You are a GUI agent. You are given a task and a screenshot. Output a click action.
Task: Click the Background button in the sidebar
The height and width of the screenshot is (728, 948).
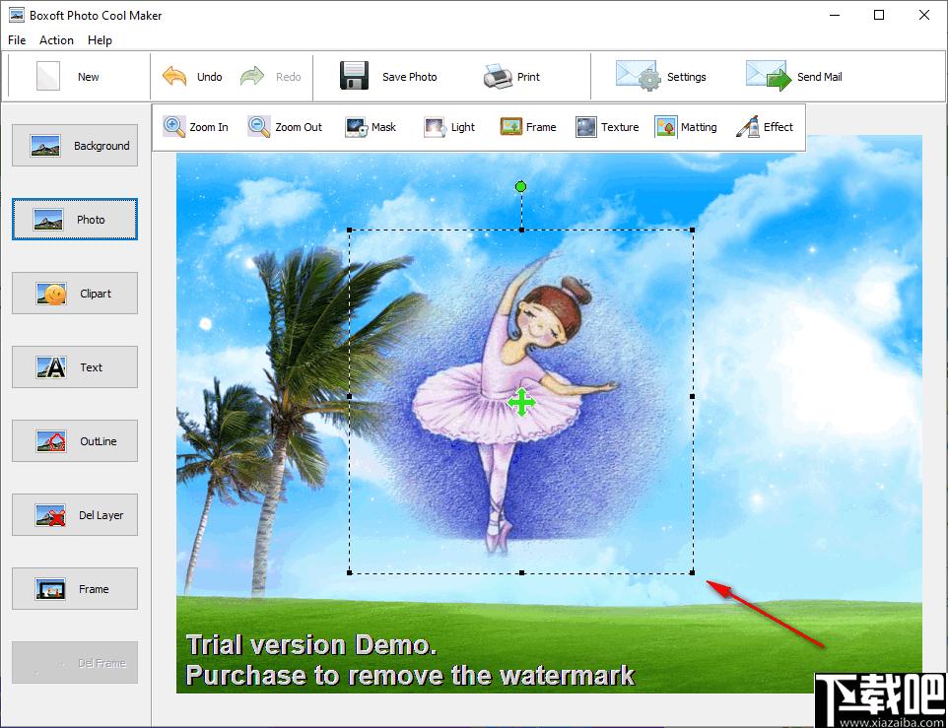pos(75,146)
